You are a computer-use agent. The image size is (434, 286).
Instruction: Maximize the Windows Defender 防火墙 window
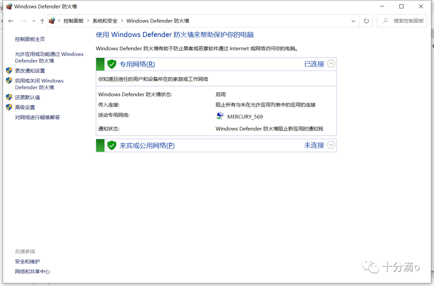coord(401,6)
